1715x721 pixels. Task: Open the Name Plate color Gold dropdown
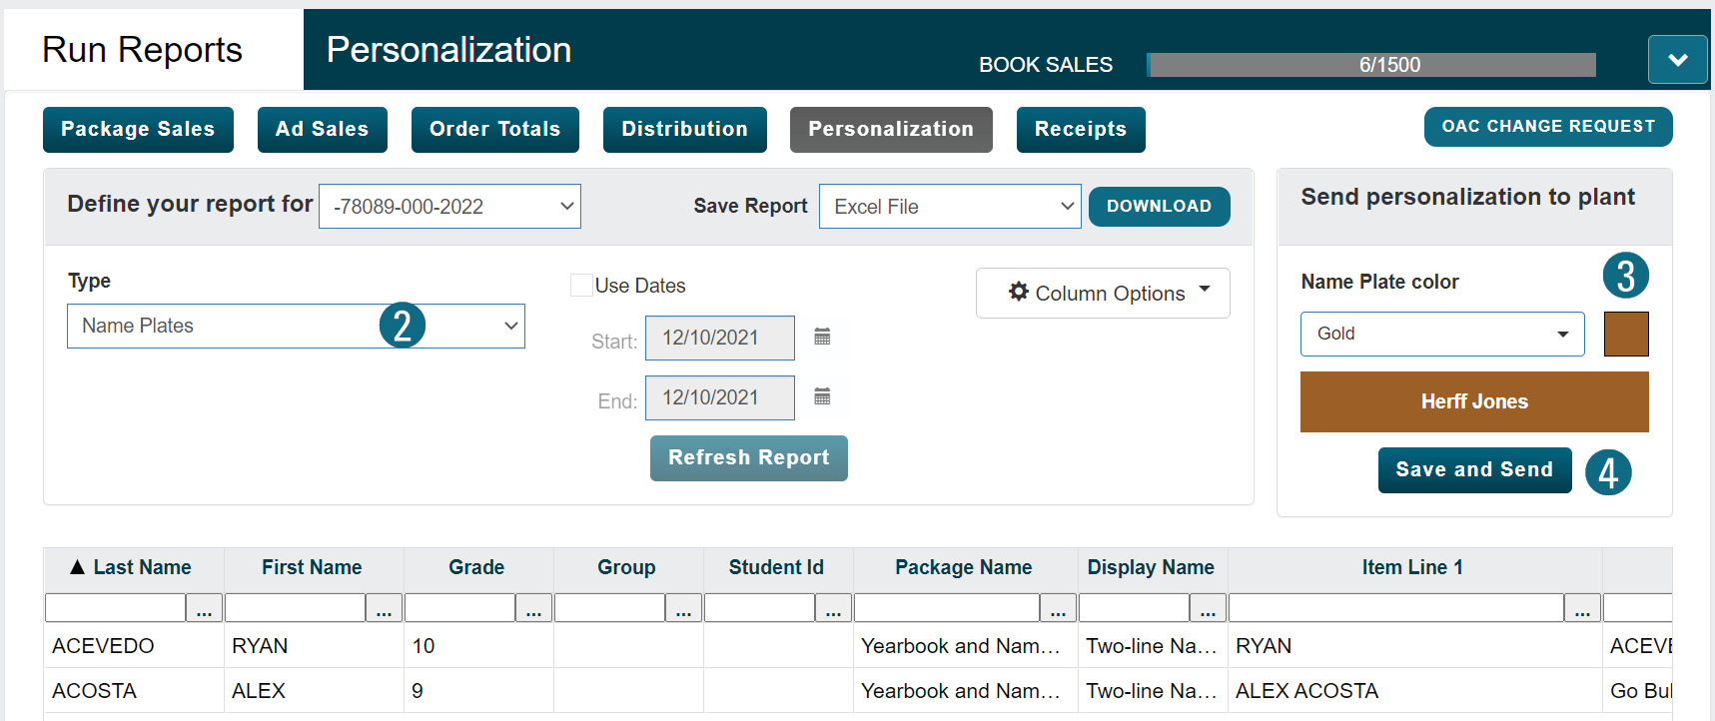tap(1441, 335)
